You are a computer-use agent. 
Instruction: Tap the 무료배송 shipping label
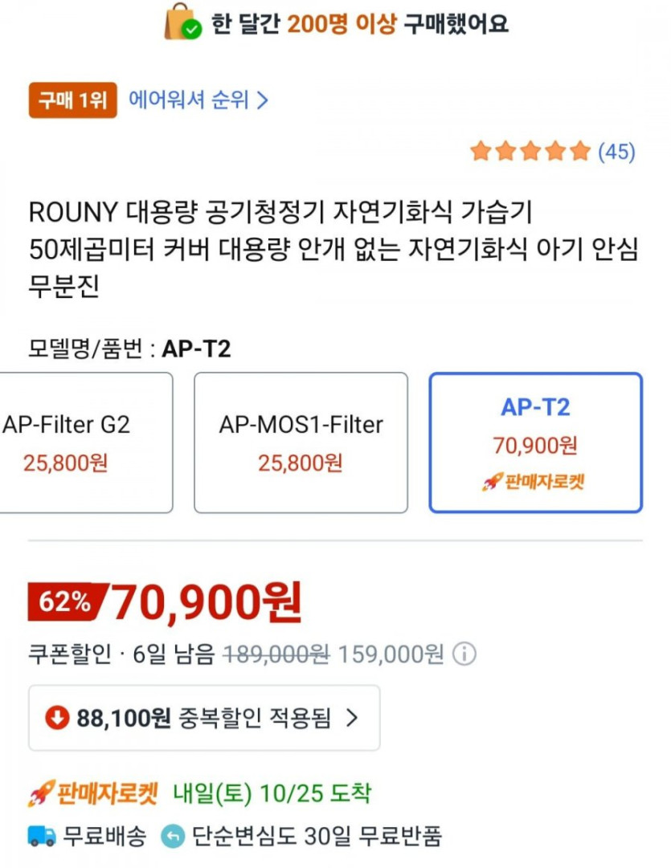(x=105, y=836)
